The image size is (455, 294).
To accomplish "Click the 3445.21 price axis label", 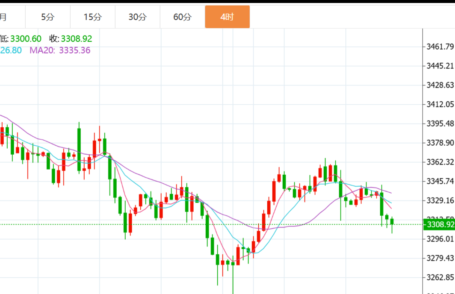I will (440, 66).
